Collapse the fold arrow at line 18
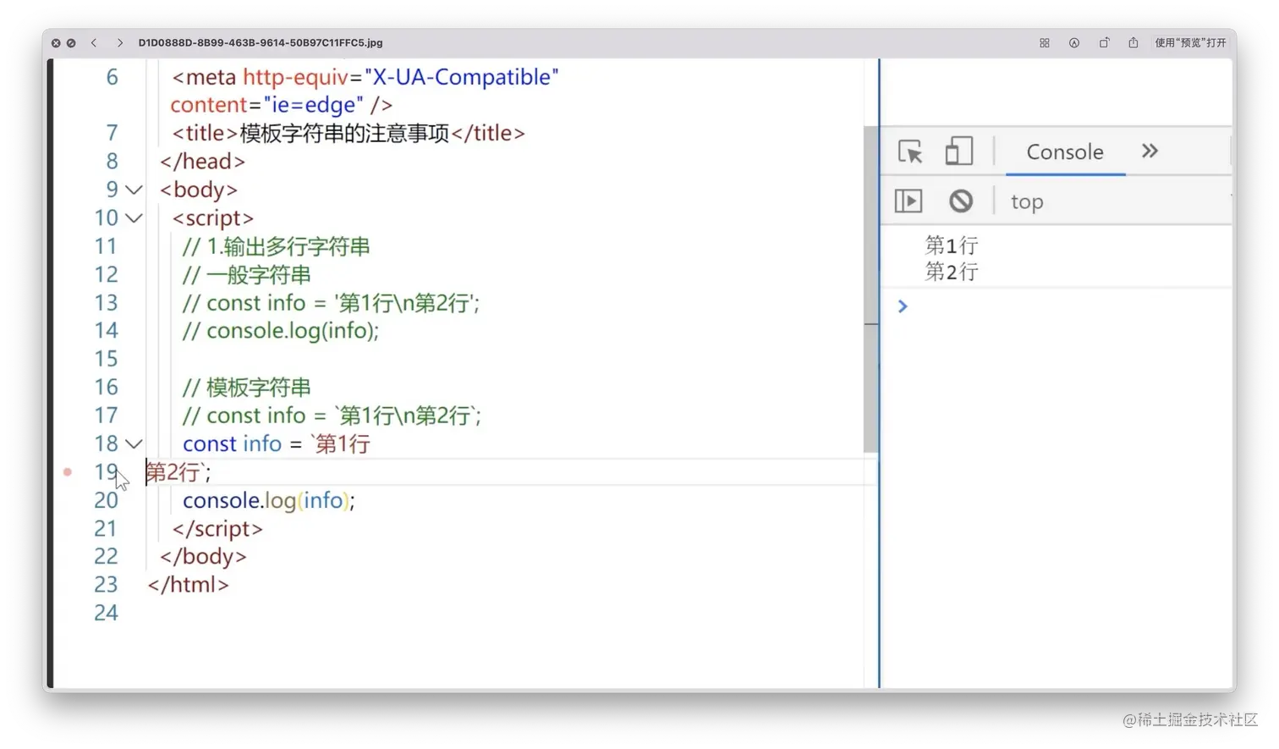 coord(134,443)
